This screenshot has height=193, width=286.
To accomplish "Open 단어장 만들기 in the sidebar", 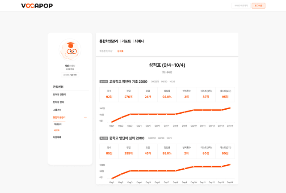I will 59,94.
